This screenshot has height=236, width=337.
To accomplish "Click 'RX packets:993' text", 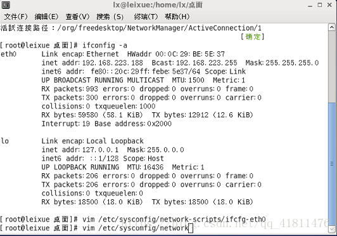I will (70, 89).
